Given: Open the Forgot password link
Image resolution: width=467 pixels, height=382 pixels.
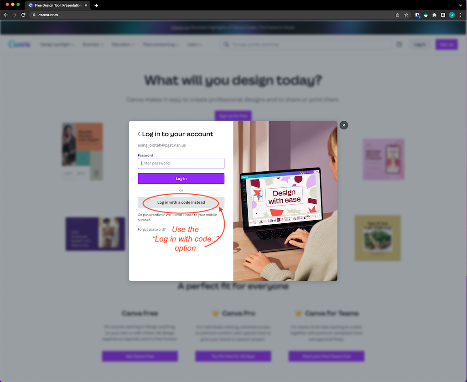Looking at the screenshot, I should click(151, 229).
